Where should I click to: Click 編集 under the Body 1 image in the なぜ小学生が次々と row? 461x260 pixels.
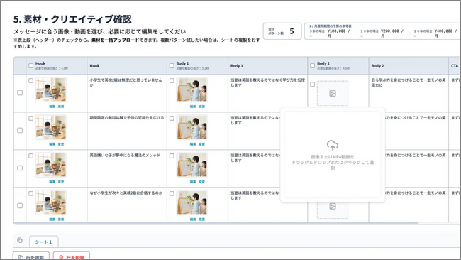click(x=193, y=220)
